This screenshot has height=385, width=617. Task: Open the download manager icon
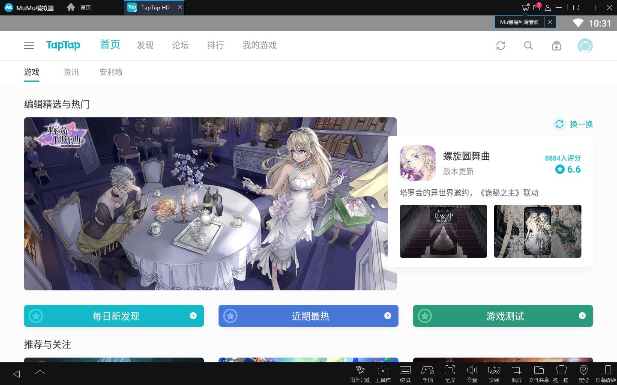[x=556, y=45]
